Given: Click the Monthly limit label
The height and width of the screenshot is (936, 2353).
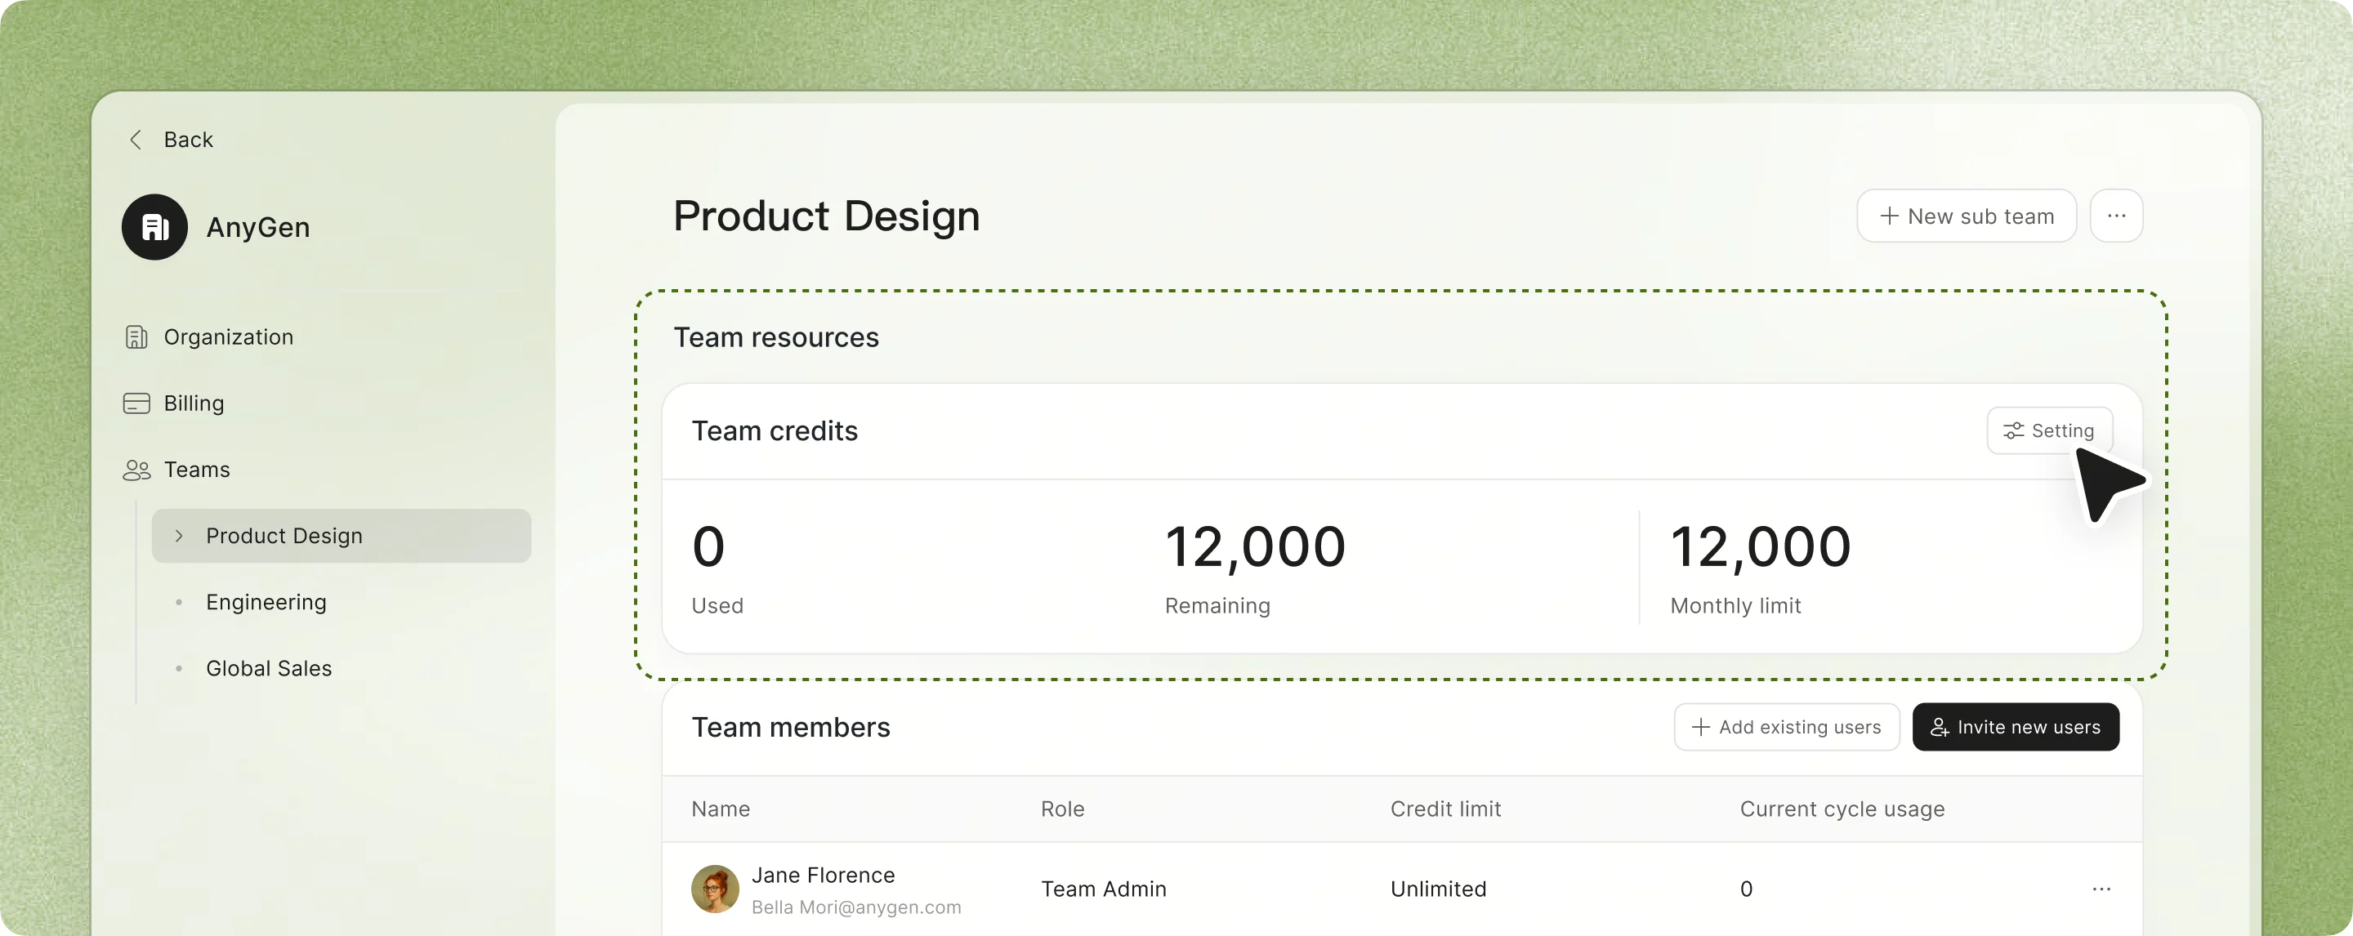Looking at the screenshot, I should point(1735,604).
